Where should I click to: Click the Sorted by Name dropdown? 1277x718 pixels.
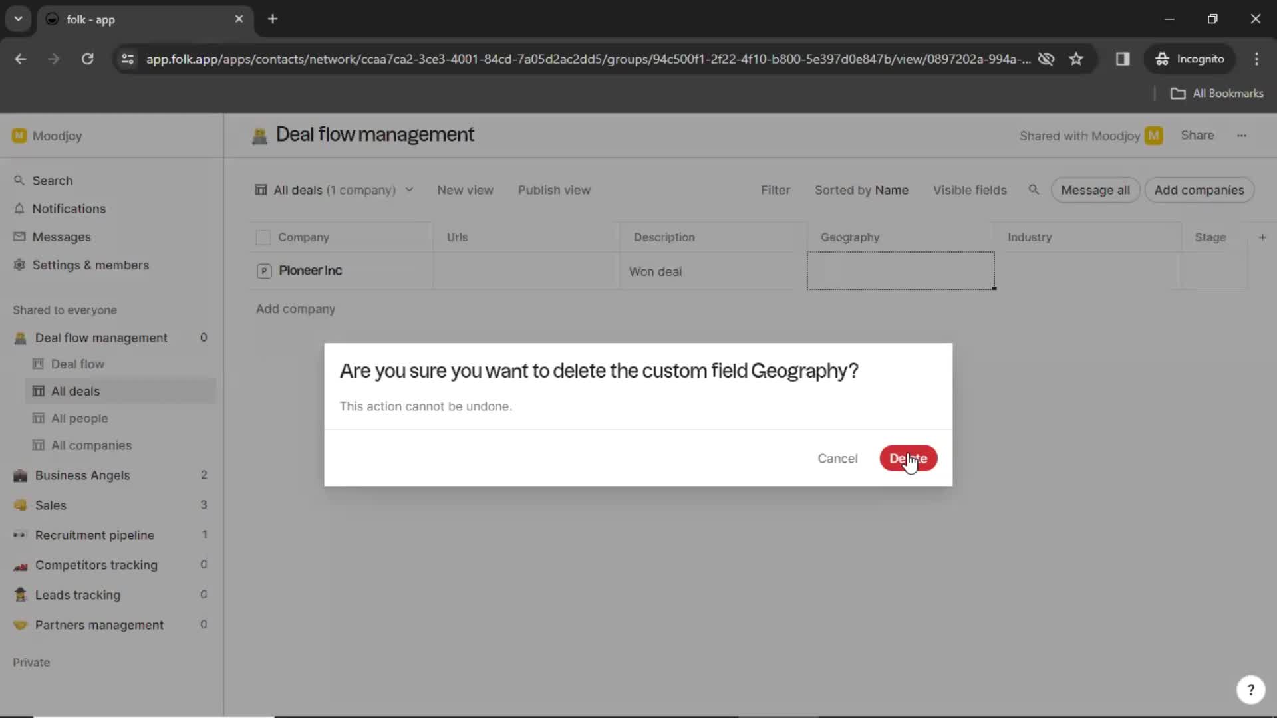(862, 190)
